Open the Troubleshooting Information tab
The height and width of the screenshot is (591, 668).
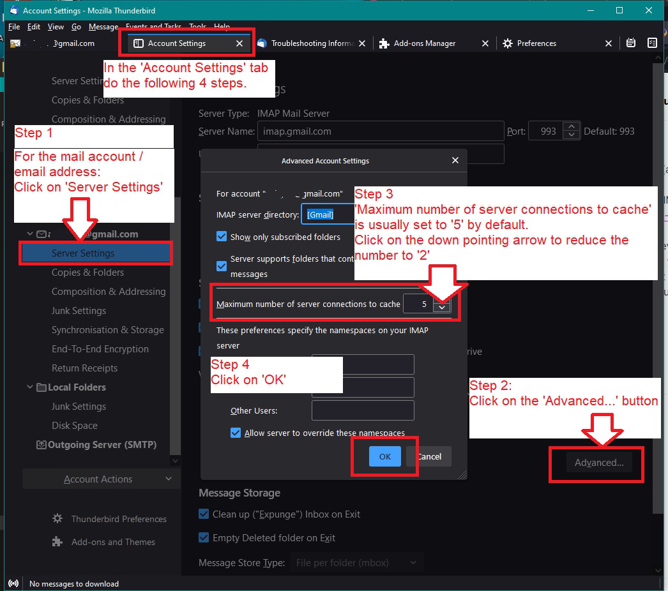point(312,43)
